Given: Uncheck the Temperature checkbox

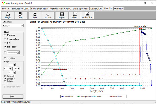Looking at the screenshot, I should point(5,39).
